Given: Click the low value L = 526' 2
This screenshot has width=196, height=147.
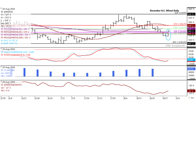Looking at the screenshot, I should click(6, 21).
